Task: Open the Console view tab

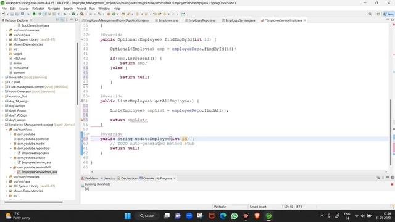Action: pos(147,178)
